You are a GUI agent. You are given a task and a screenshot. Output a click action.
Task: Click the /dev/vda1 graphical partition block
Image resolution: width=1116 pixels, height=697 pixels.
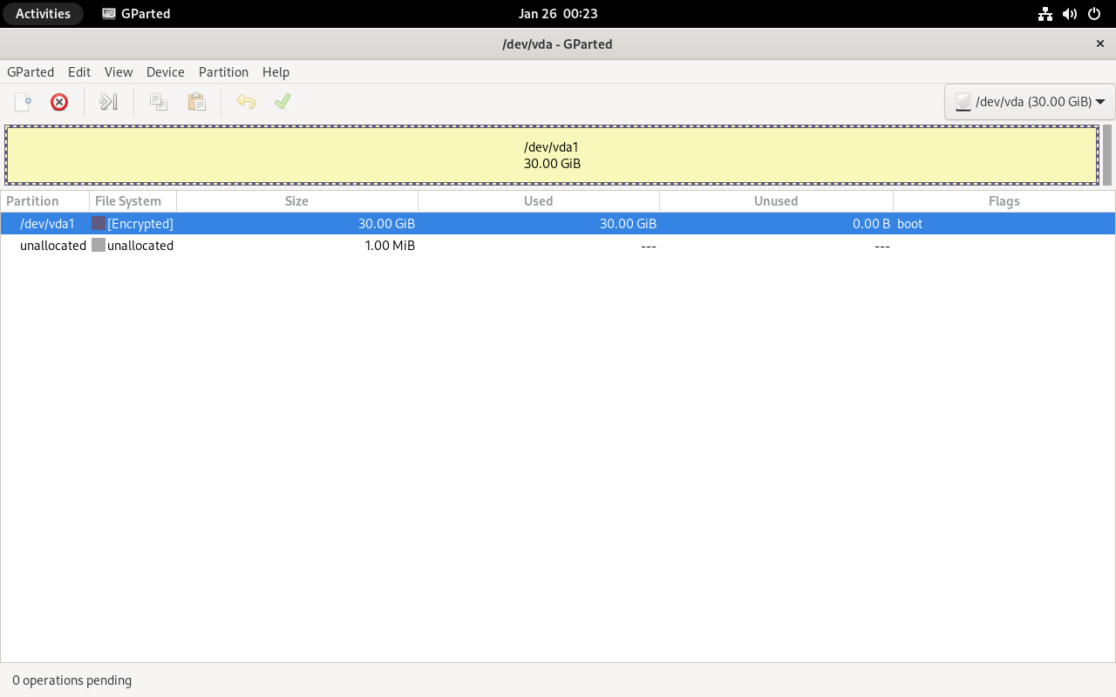(552, 155)
